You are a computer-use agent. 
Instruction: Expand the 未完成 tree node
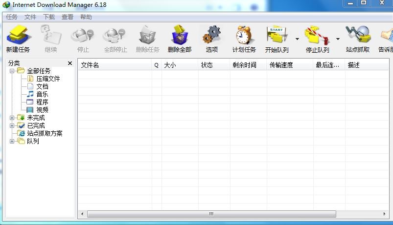tap(12, 118)
